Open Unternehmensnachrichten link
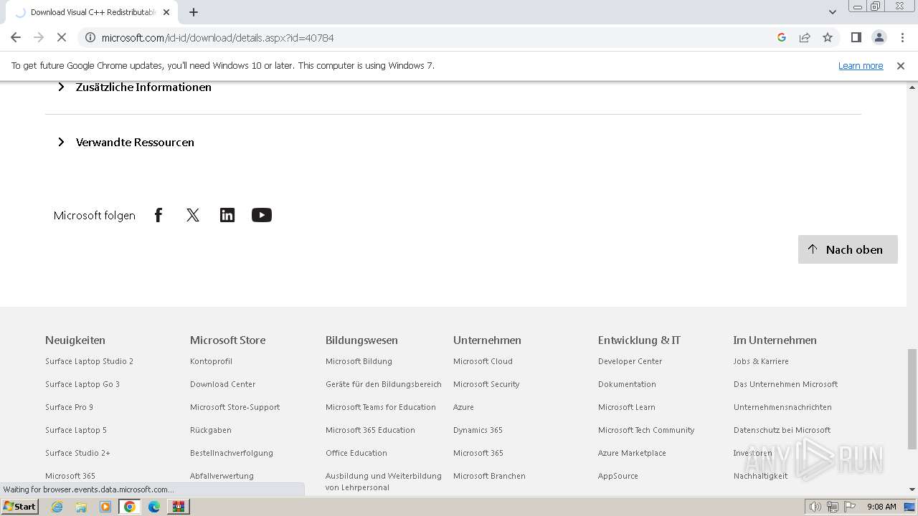918x516 pixels. click(782, 407)
